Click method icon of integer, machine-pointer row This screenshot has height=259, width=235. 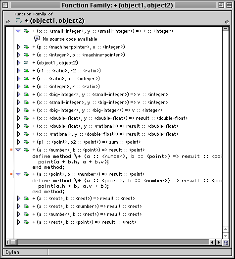[x=26, y=54]
